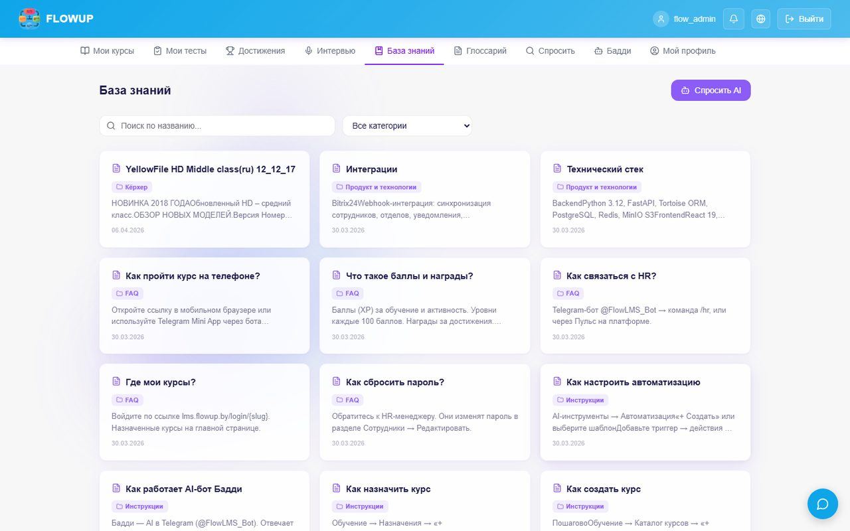Open Как пройти курс на телефоне? article

click(x=193, y=276)
